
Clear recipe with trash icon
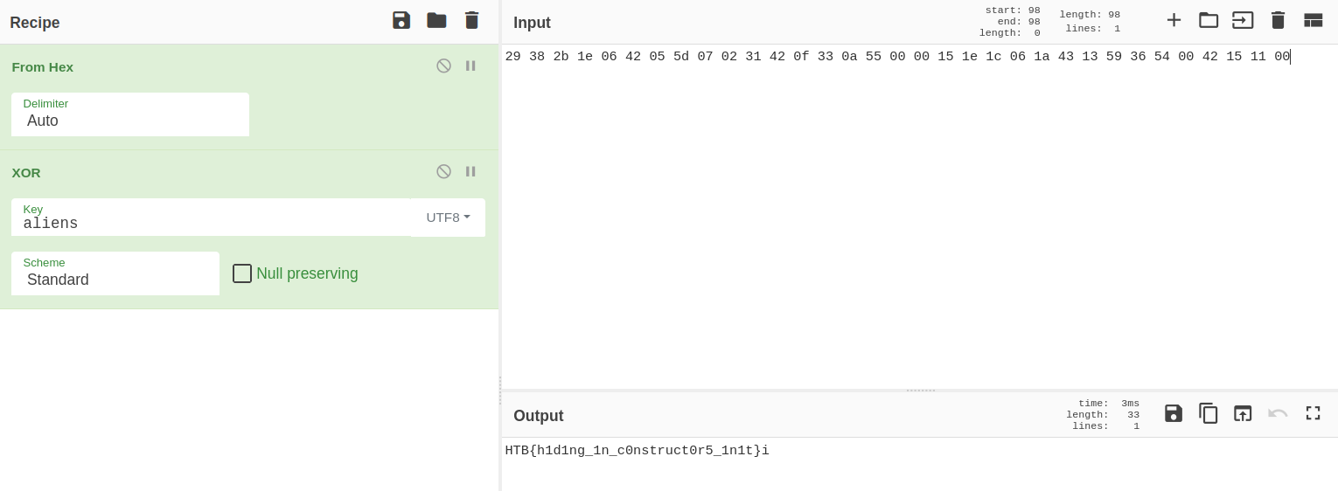[471, 20]
